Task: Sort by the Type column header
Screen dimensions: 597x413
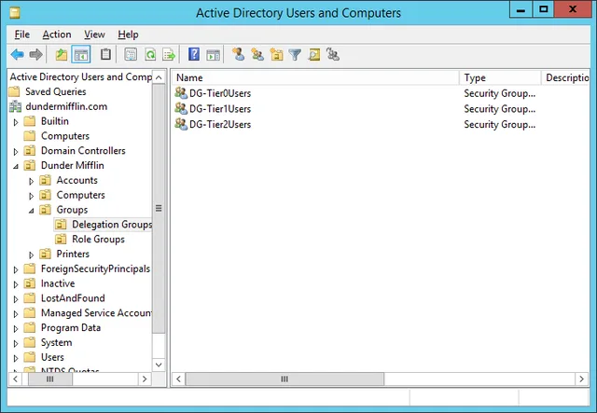Action: (x=500, y=77)
